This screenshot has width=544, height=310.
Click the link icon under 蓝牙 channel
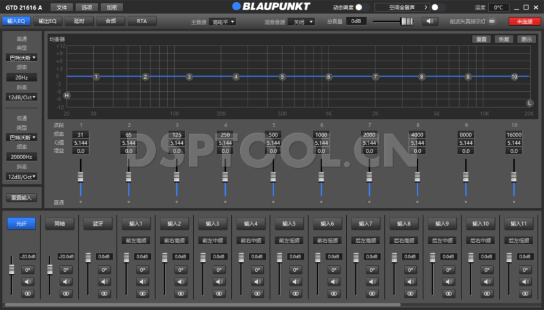tap(104, 294)
